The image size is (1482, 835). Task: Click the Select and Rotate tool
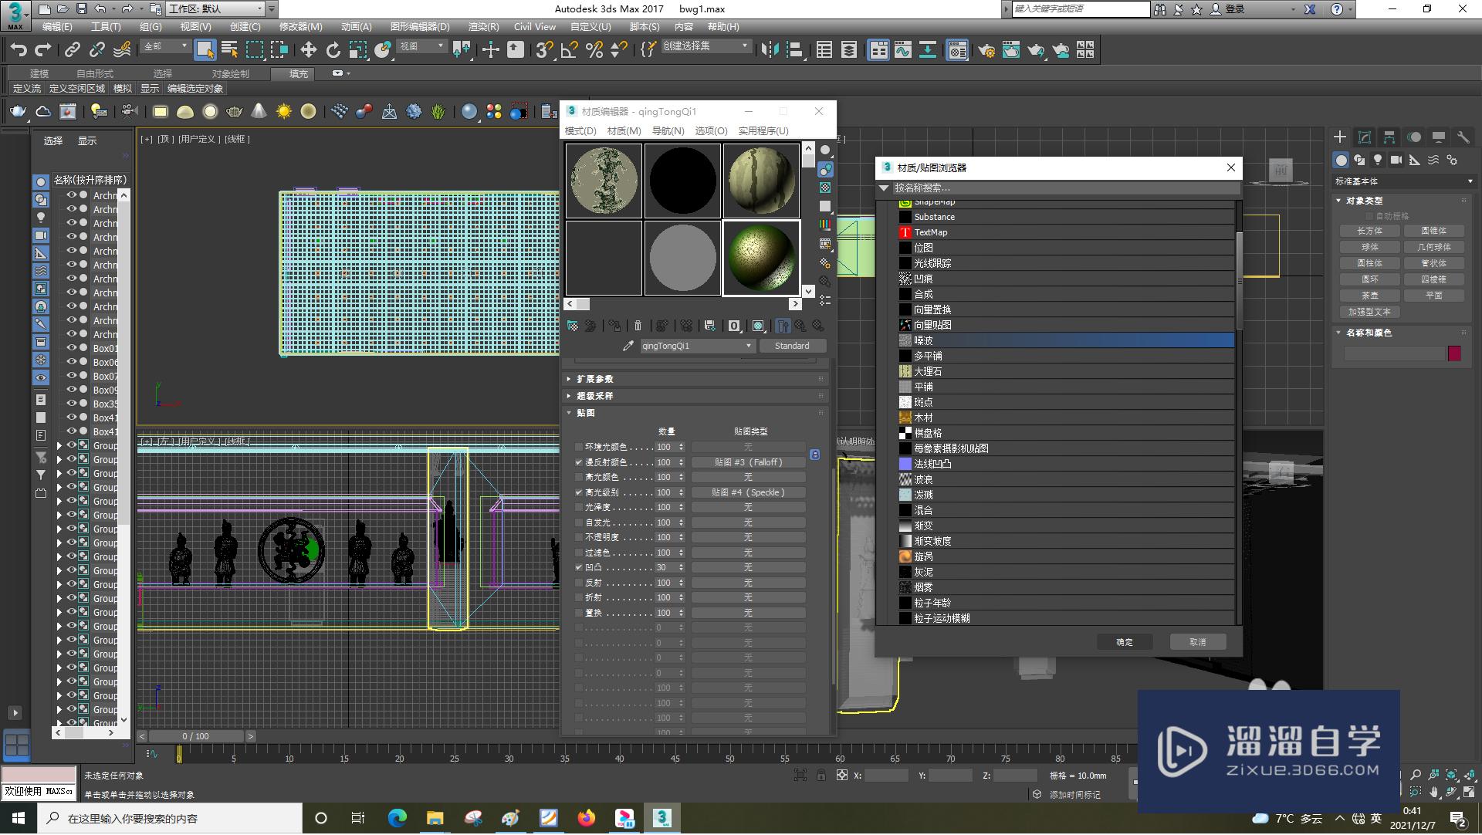pos(333,50)
